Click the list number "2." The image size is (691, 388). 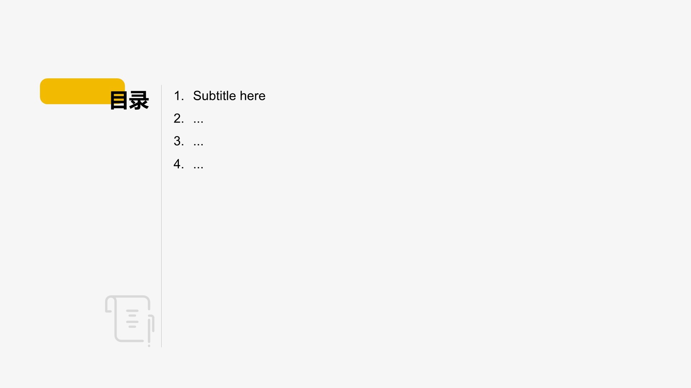point(179,119)
